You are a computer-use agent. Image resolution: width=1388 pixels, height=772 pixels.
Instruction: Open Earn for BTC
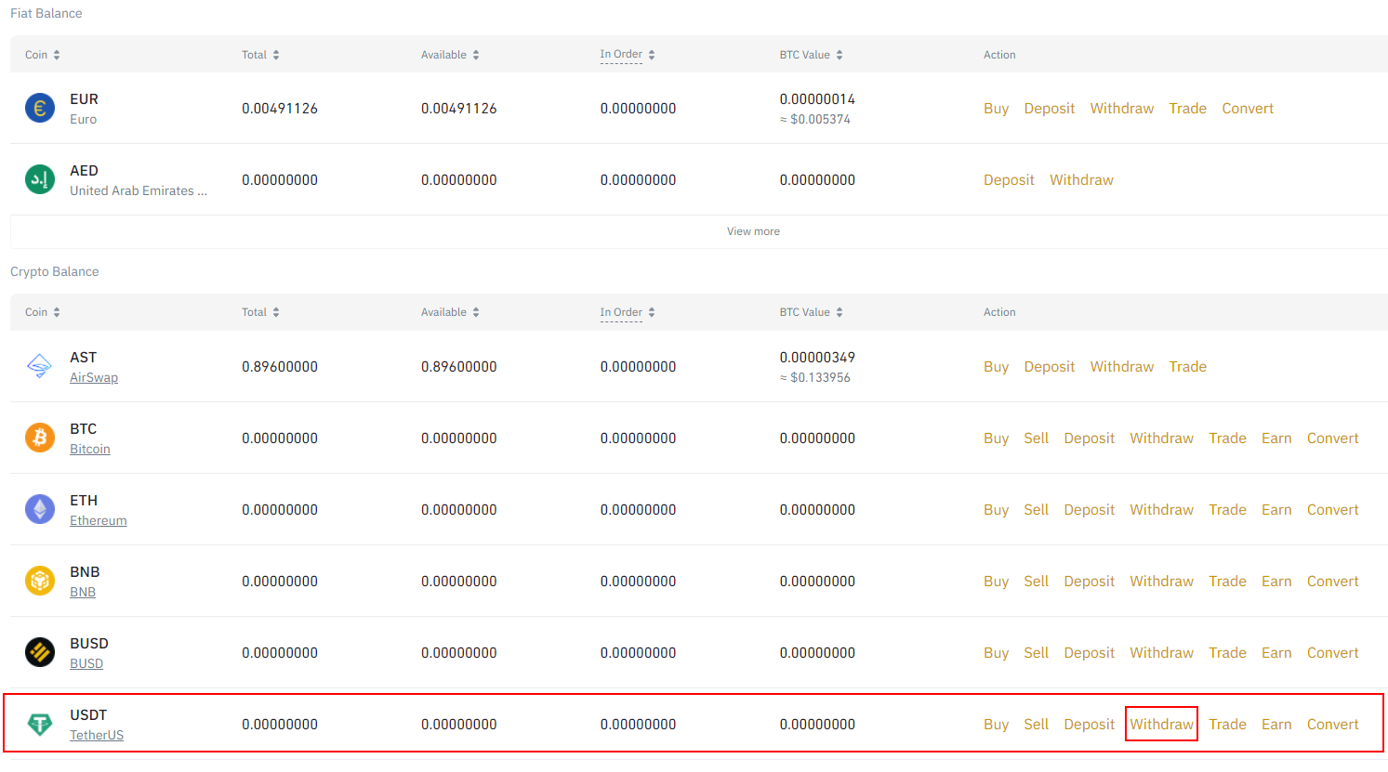[1276, 438]
